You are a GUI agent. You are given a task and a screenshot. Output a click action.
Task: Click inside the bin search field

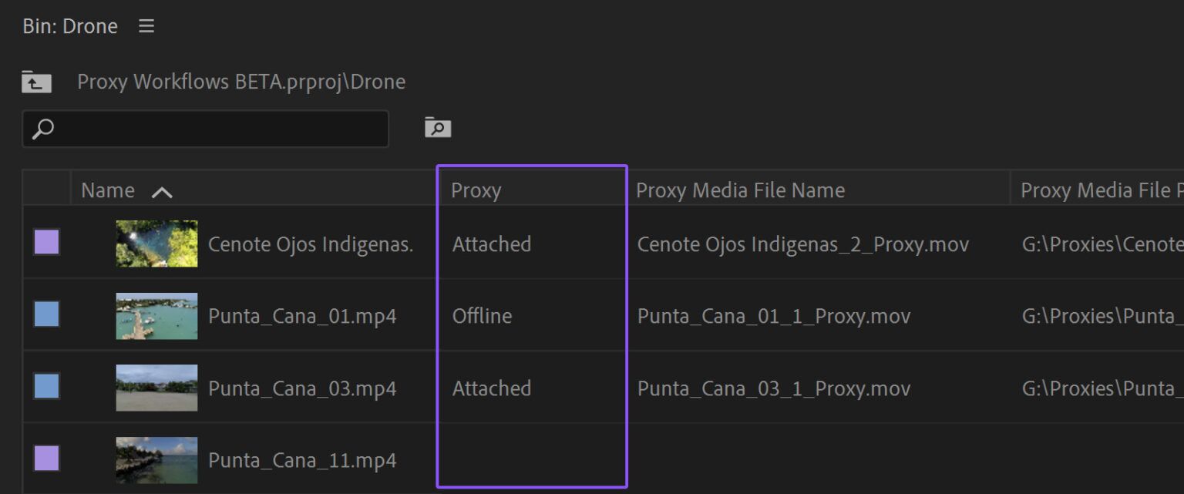tap(206, 129)
